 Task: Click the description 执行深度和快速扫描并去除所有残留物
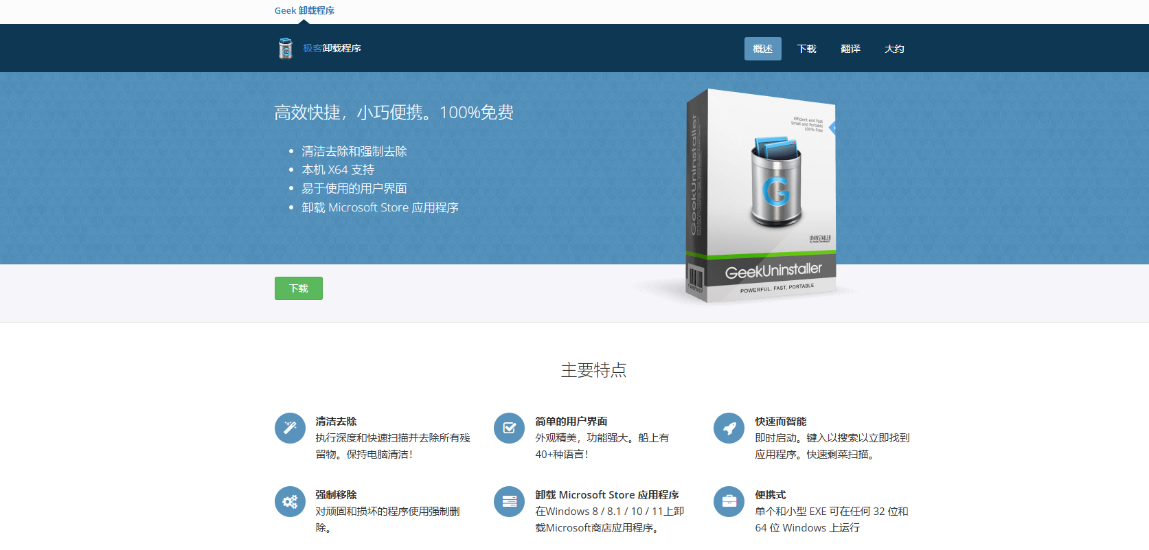(393, 446)
